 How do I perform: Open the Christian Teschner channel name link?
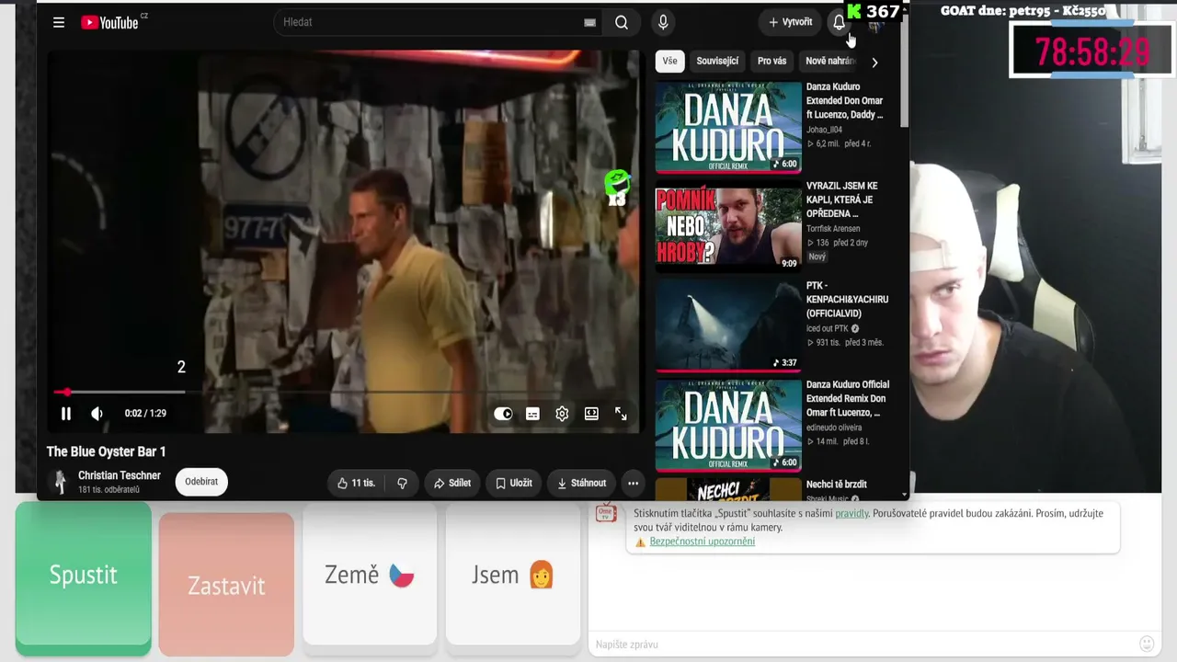pyautogui.click(x=120, y=475)
